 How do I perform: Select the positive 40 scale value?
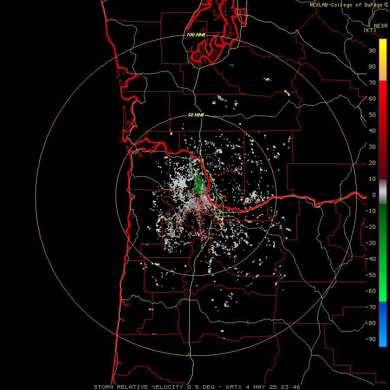[372, 131]
